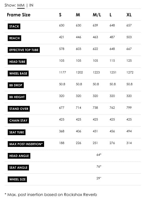Screen dimensions: 146x200
Task: Select the S size column header
Action: click(x=60, y=15)
